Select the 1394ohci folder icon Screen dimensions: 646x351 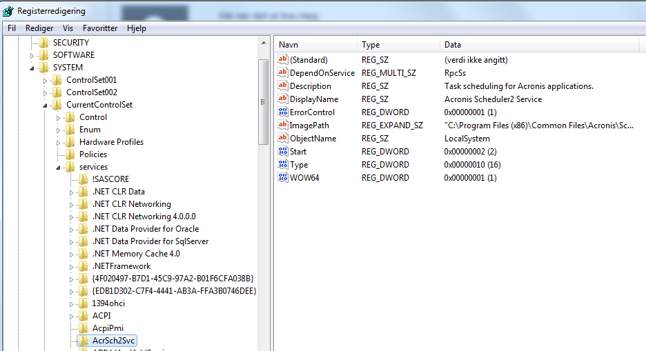pyautogui.click(x=84, y=303)
